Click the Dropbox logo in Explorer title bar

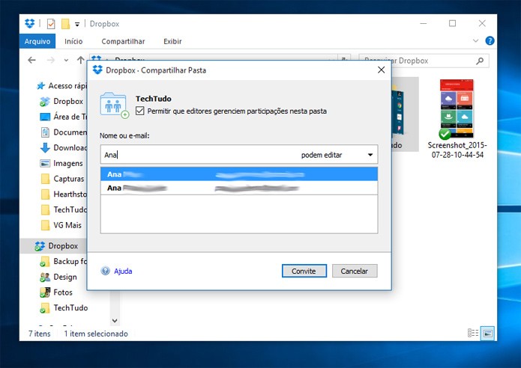(x=29, y=23)
